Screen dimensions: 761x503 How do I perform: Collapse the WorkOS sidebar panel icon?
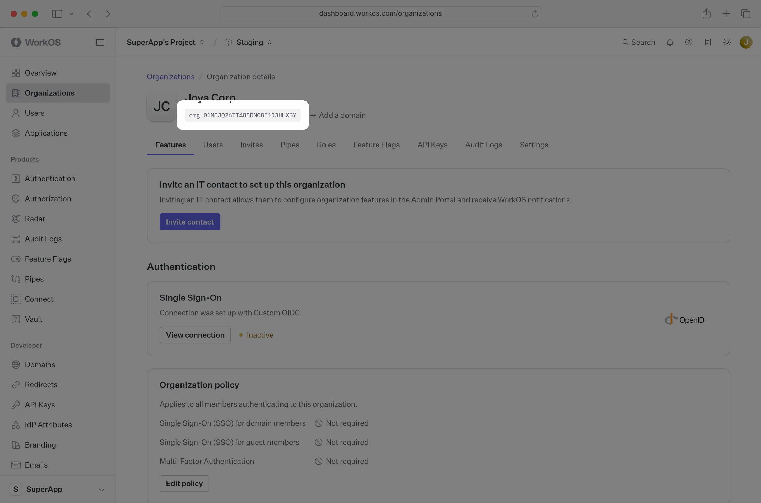[100, 42]
